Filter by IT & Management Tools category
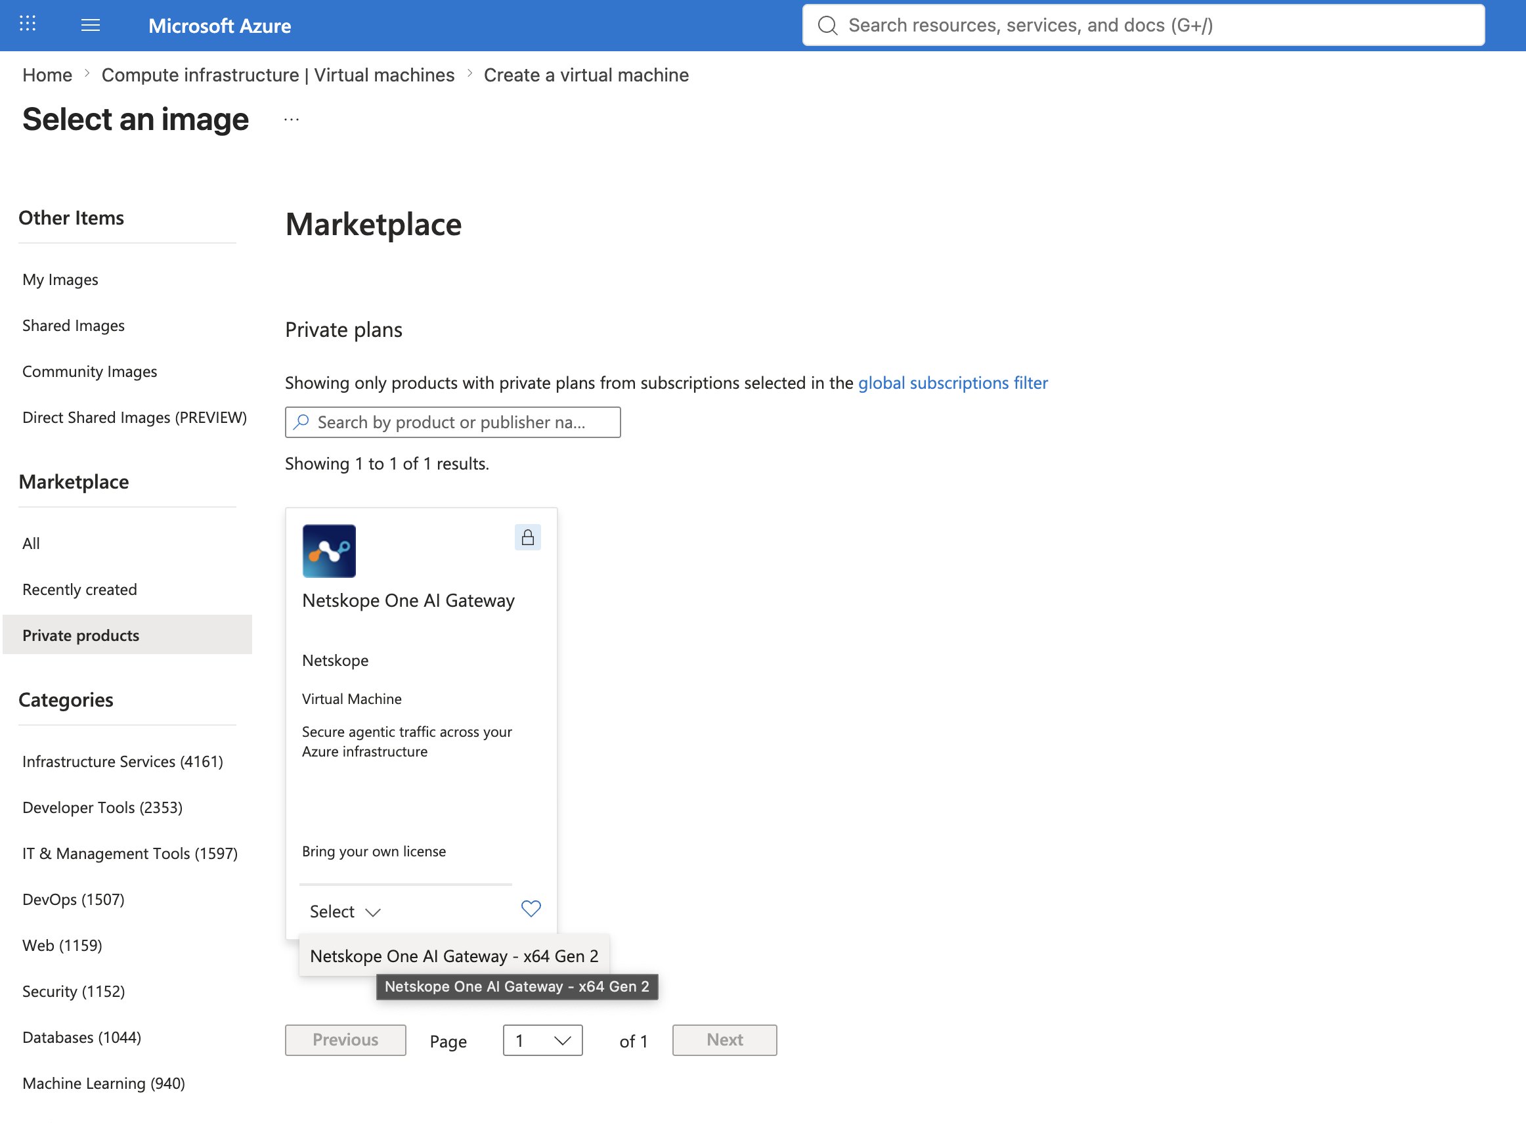This screenshot has height=1123, width=1526. coord(131,853)
